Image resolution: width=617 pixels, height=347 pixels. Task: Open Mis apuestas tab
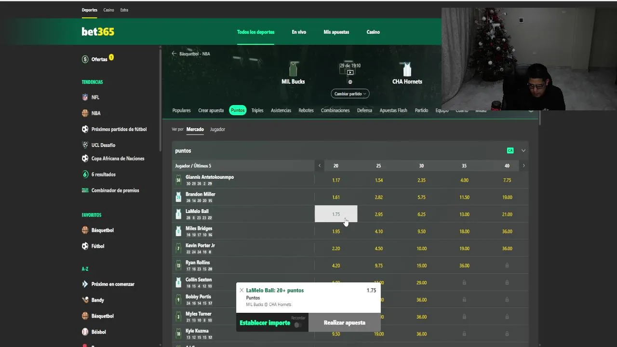336,32
